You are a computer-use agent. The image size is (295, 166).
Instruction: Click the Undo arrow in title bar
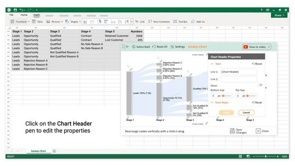point(22,10)
